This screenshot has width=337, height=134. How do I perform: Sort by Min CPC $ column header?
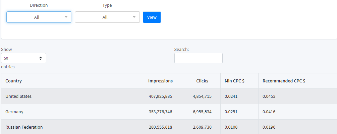coord(234,81)
